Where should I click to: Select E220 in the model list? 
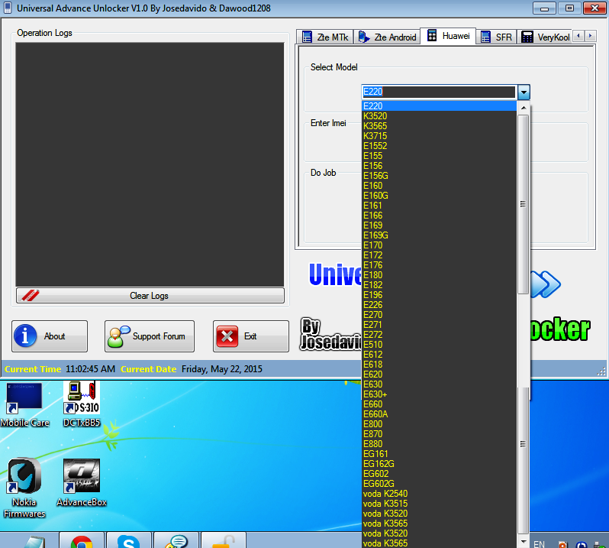click(439, 106)
